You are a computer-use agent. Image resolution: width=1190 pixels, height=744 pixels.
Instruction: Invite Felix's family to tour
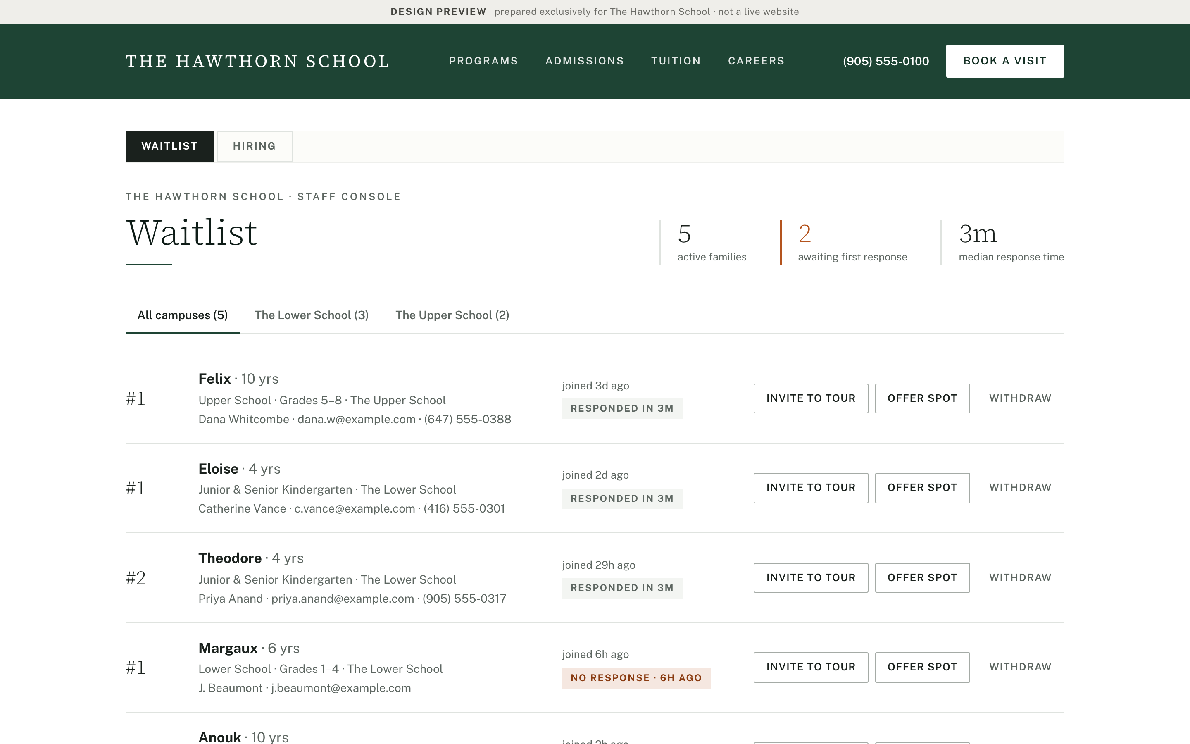[811, 398]
